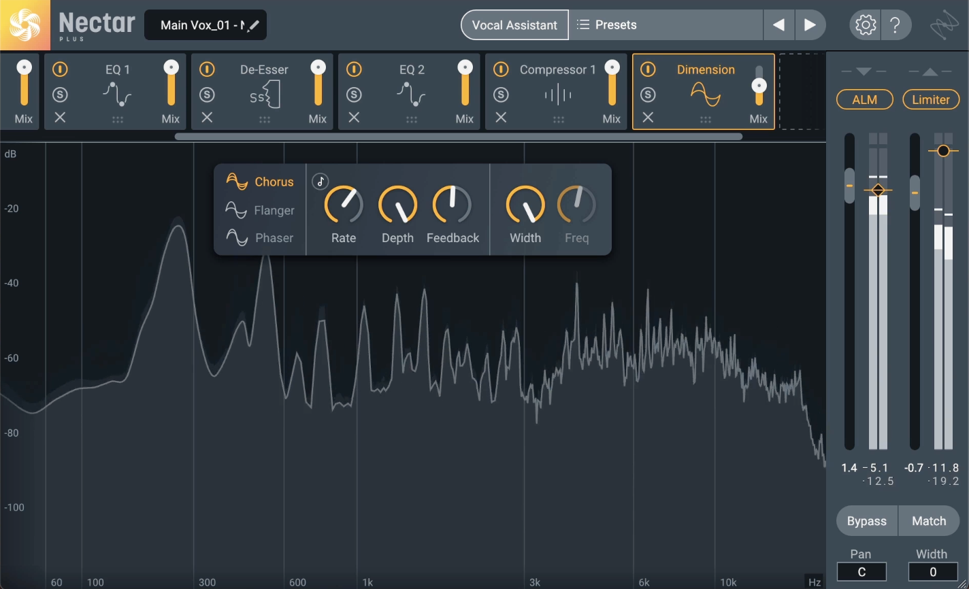The image size is (969, 589).
Task: Grab the EQ 1 reorder handle dots
Action: 118,120
